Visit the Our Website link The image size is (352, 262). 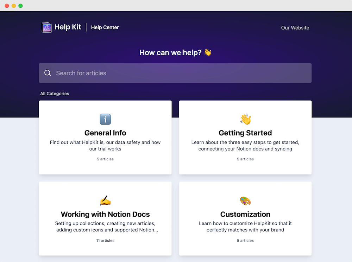295,28
